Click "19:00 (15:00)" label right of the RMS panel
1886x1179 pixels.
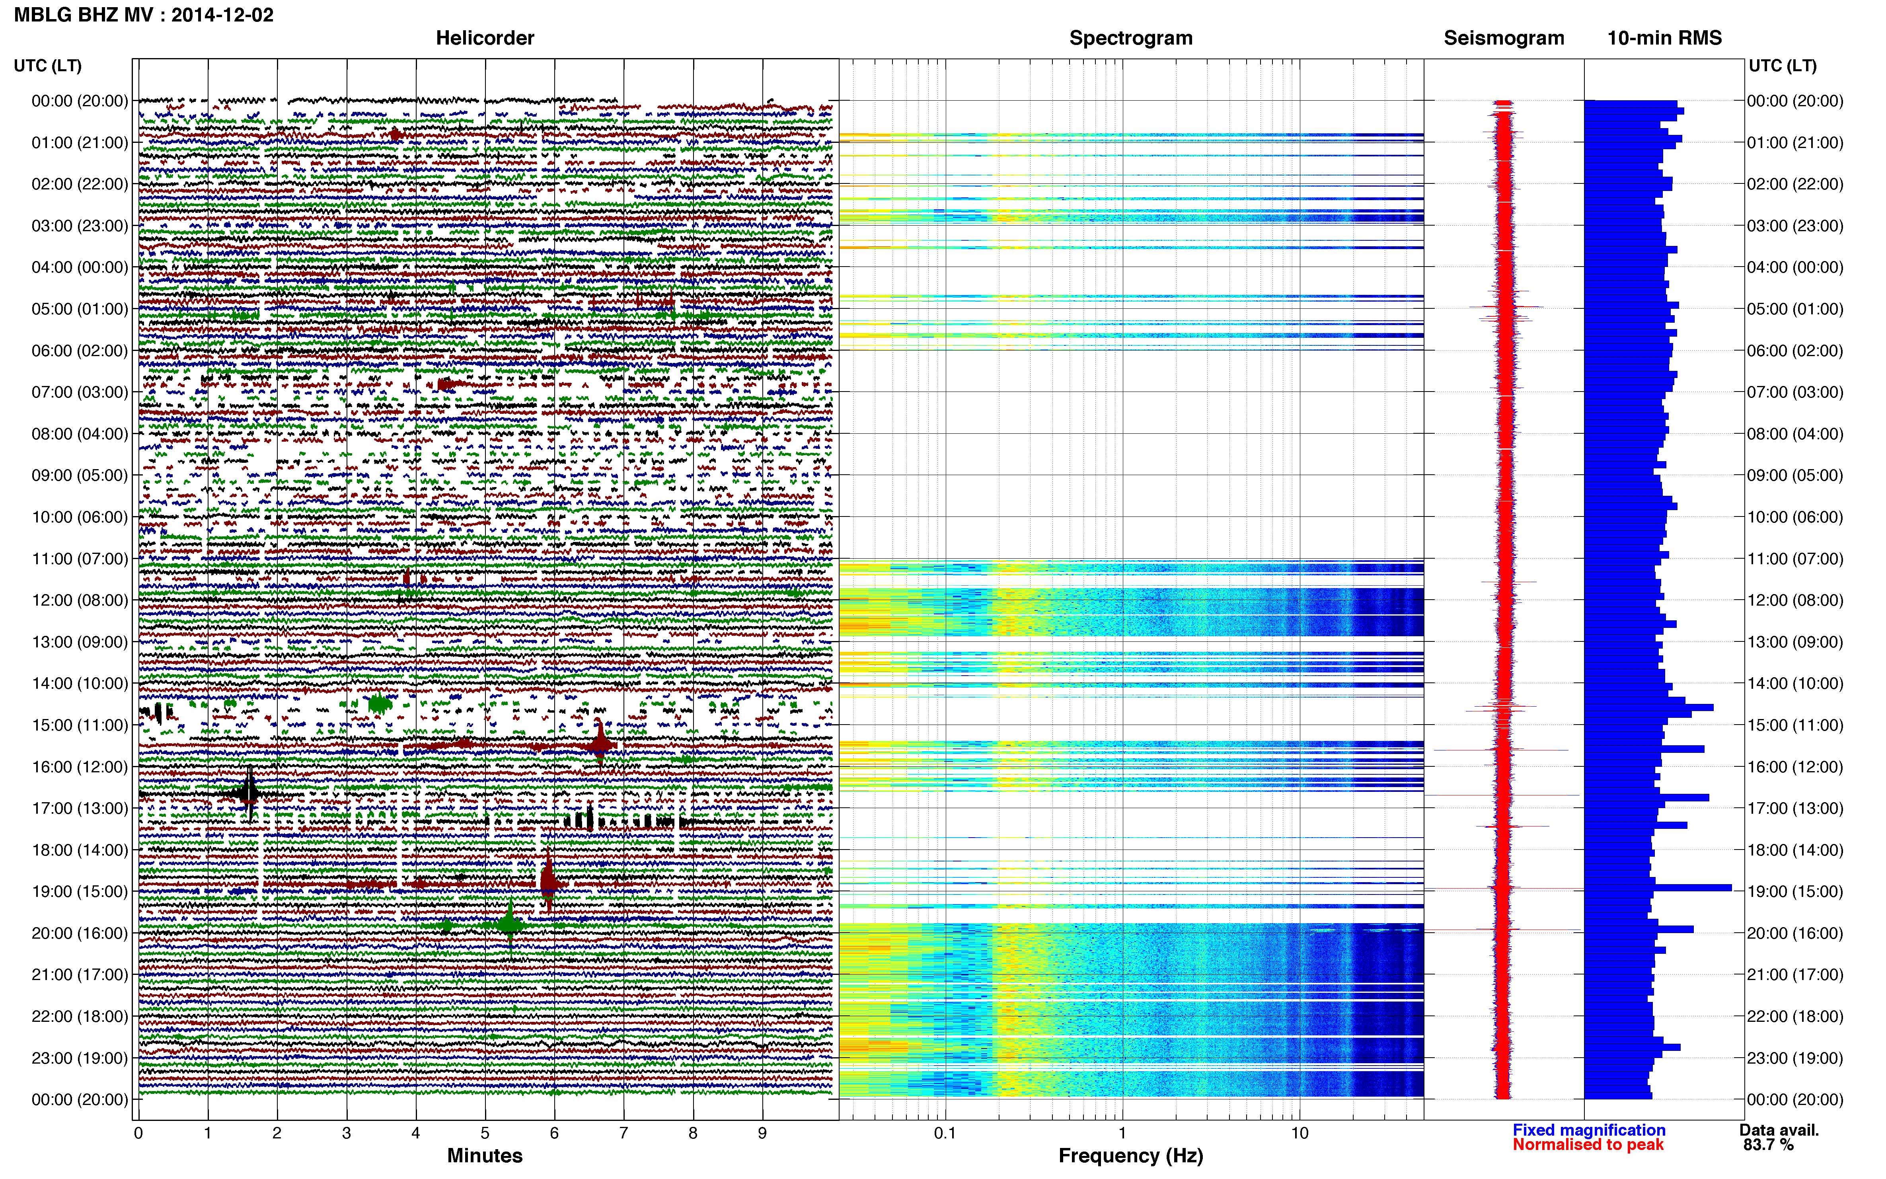(1795, 891)
